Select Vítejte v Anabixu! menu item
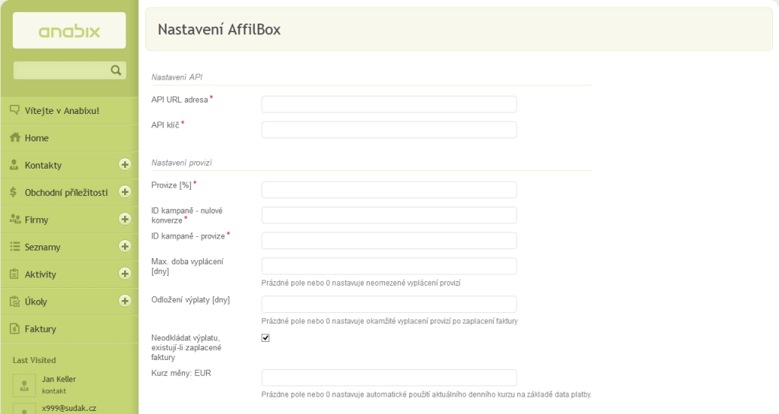 click(x=62, y=111)
